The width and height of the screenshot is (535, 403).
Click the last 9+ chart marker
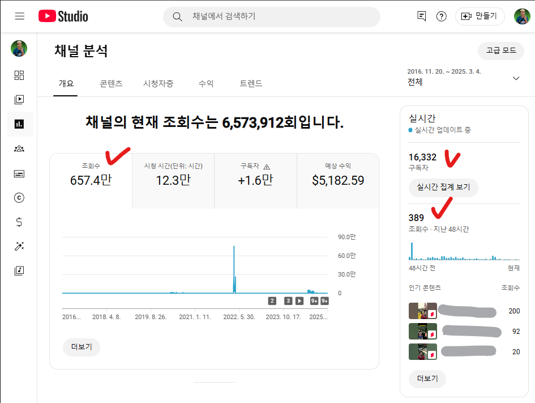point(324,301)
